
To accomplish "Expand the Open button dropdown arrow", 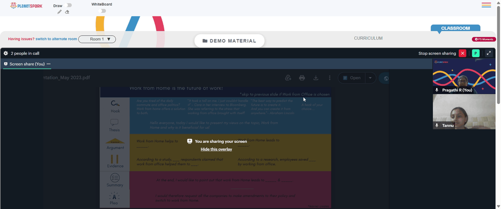I will coord(371,78).
